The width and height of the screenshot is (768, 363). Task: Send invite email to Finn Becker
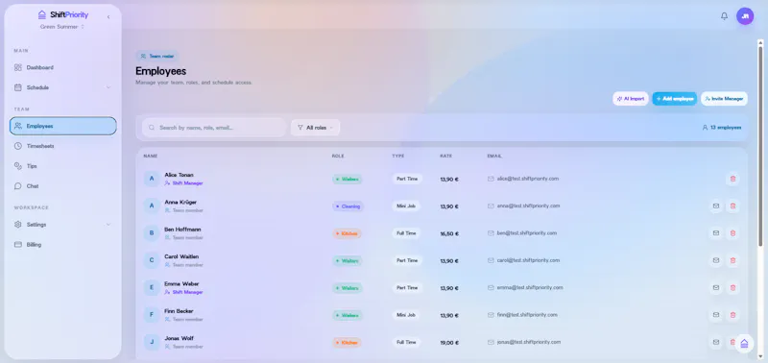[716, 315]
